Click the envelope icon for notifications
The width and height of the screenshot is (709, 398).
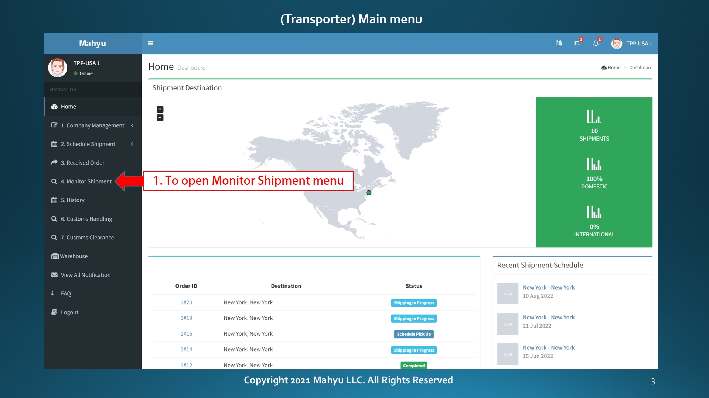(54, 275)
